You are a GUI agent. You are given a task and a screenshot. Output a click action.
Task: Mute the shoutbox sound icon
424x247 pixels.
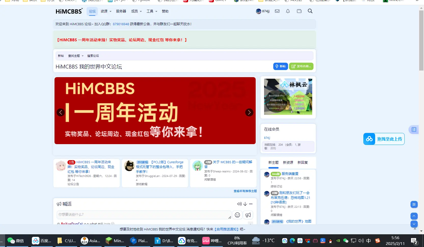[239, 204]
